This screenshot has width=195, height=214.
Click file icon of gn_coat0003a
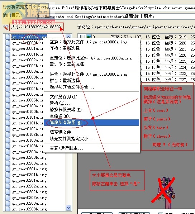coord(8,71)
